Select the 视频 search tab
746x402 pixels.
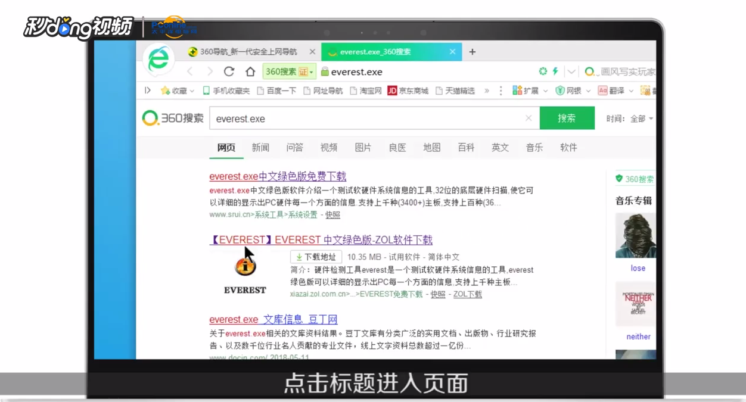click(x=329, y=148)
